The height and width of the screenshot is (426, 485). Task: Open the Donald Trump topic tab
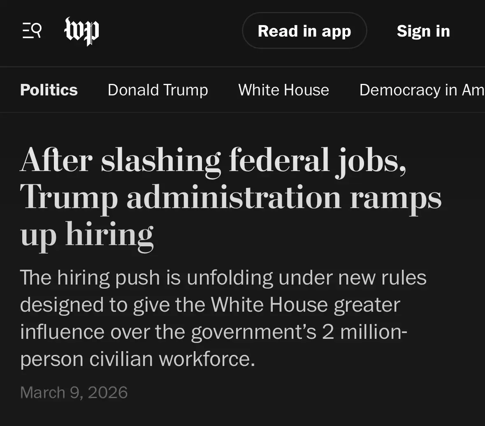(158, 90)
